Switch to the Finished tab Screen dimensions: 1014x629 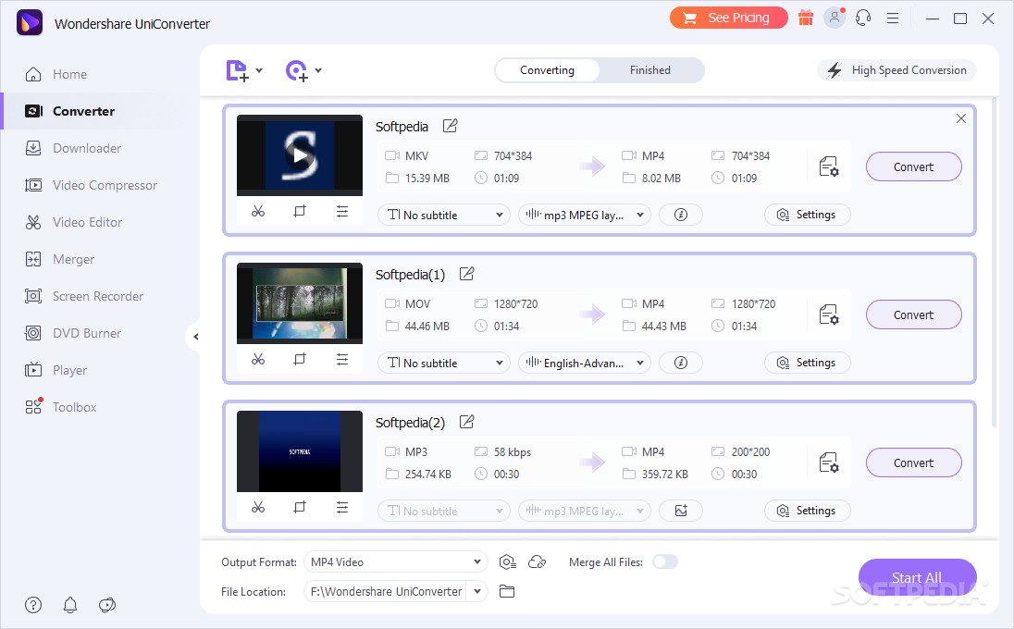click(x=649, y=69)
